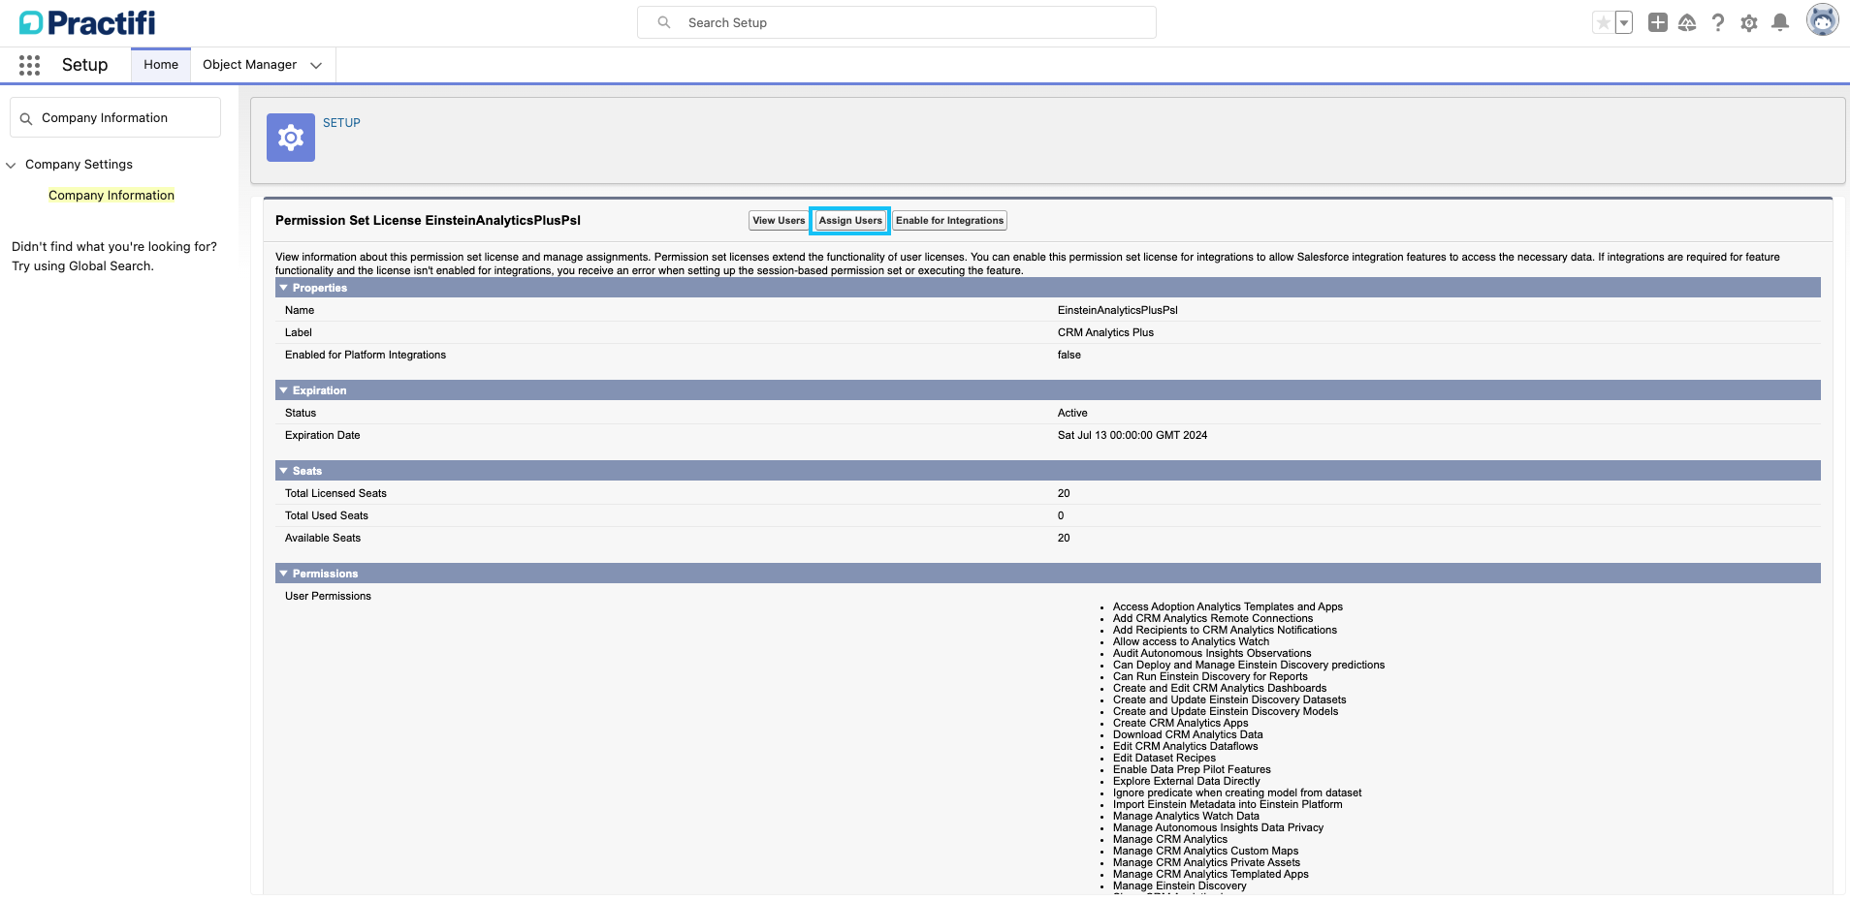Select Company Information in the sidebar
The height and width of the screenshot is (901, 1850).
(112, 196)
